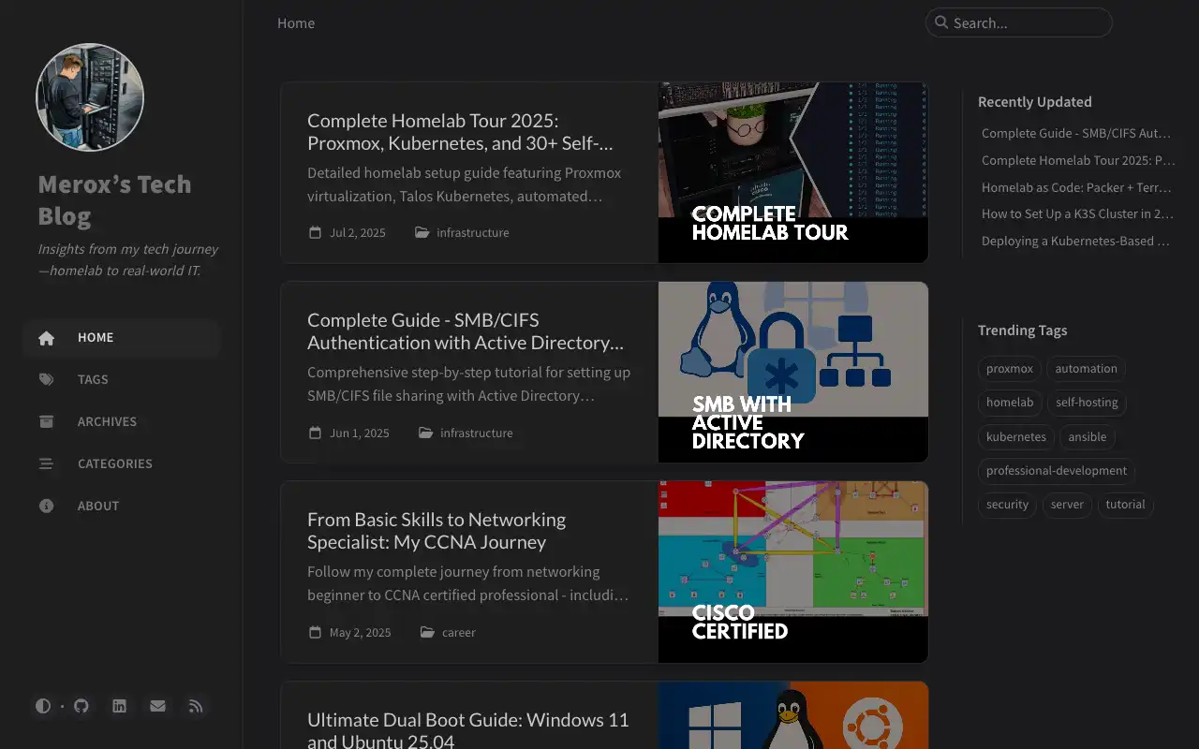The image size is (1199, 749).
Task: Open the Tags page
Action: click(x=93, y=379)
